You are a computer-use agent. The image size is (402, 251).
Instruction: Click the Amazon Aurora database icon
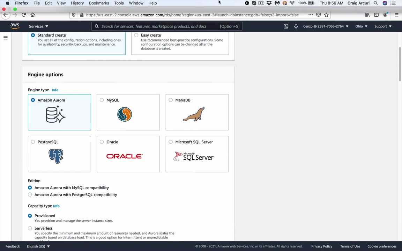point(55,114)
